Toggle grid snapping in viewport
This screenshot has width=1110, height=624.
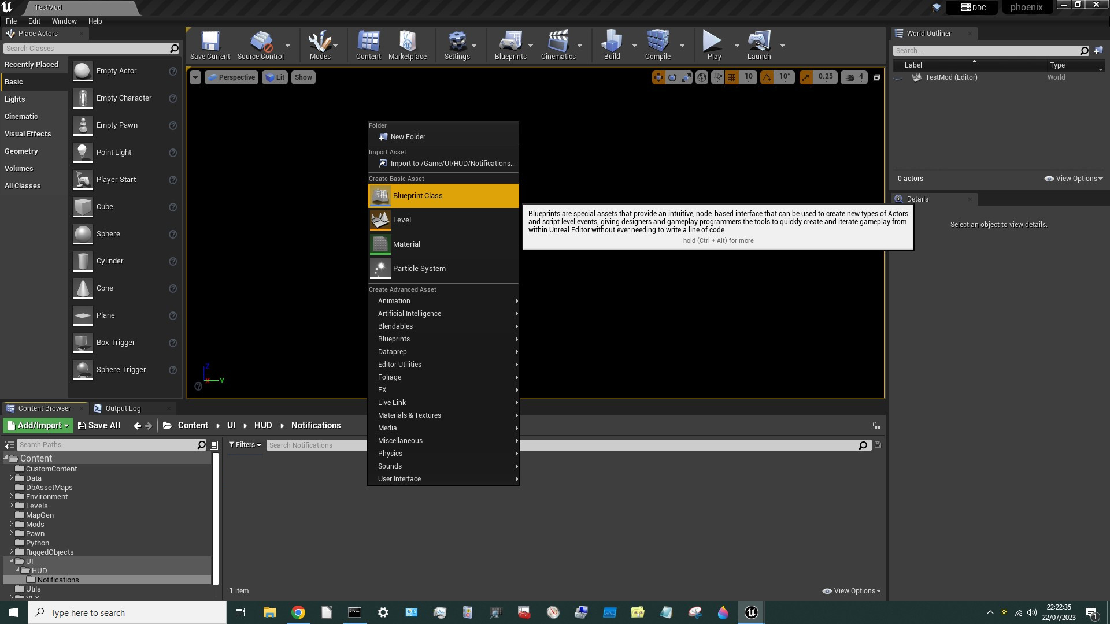(x=732, y=77)
